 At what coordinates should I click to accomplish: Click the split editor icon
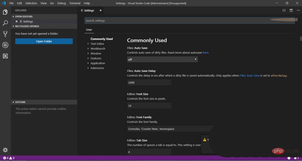tap(291, 11)
